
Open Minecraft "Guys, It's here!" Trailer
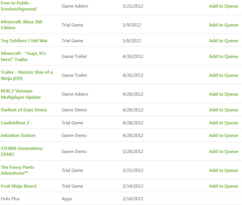(x=23, y=57)
